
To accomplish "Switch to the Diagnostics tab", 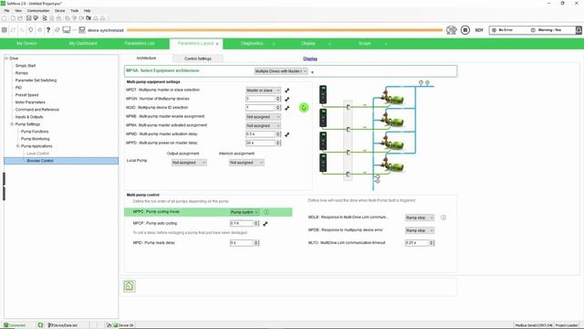I will tap(252, 44).
